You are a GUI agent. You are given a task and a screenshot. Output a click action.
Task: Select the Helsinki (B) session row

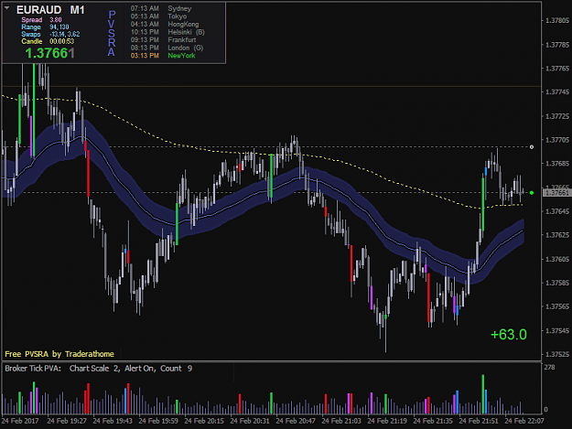pyautogui.click(x=167, y=32)
